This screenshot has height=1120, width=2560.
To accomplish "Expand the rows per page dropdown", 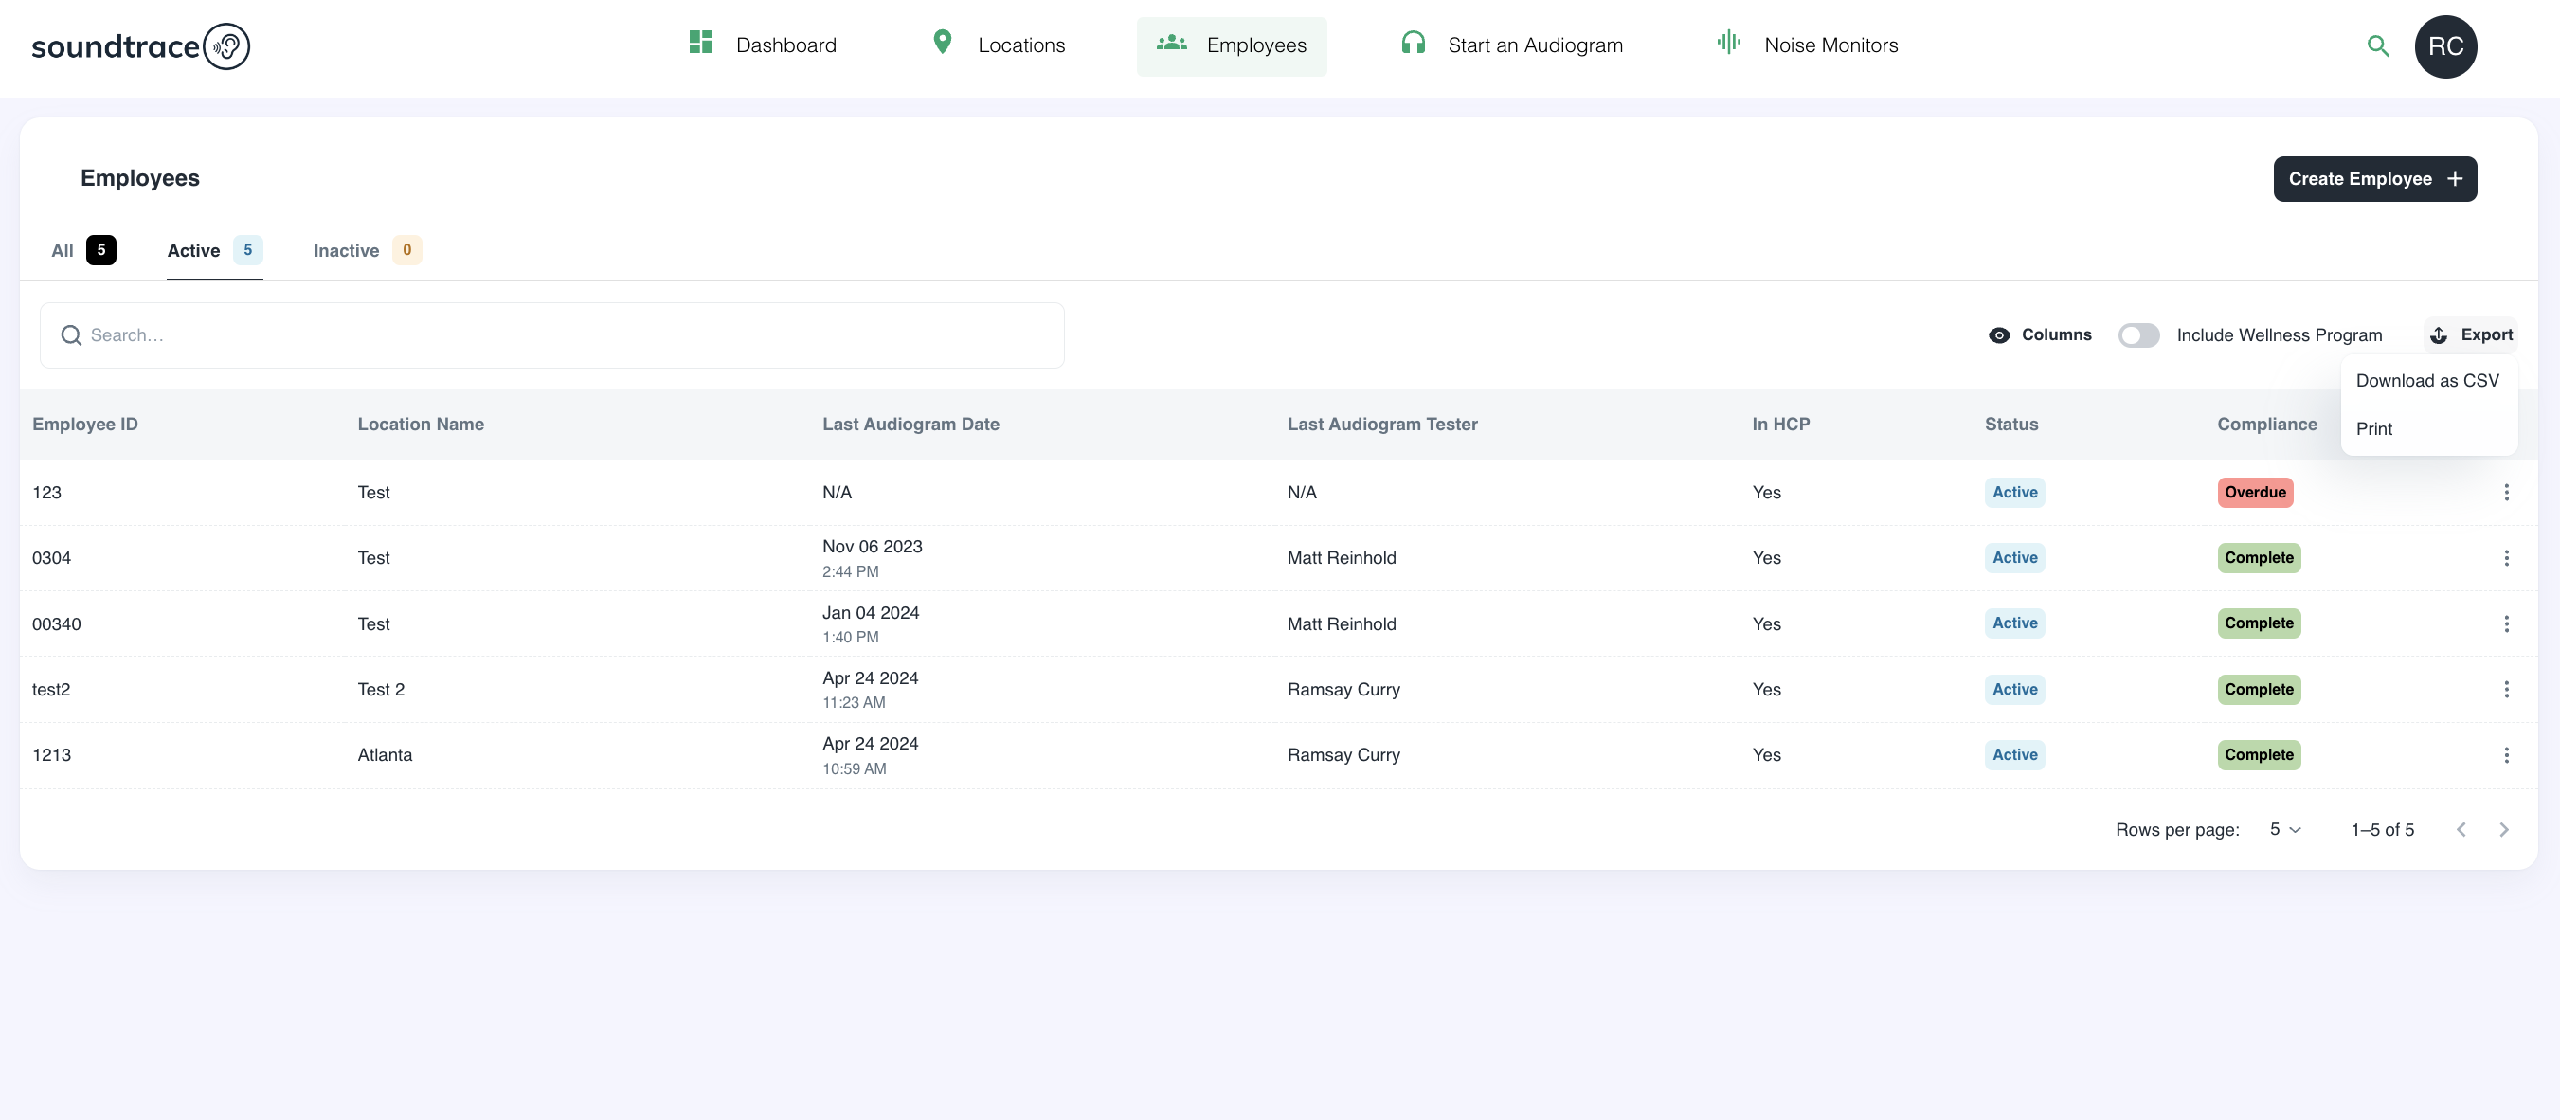I will click(2284, 830).
